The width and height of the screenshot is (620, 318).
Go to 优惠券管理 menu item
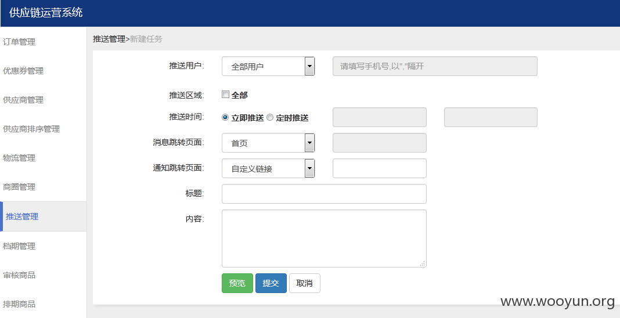[x=23, y=71]
